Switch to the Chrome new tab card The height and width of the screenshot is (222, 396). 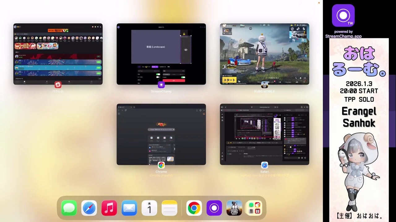pos(161,134)
